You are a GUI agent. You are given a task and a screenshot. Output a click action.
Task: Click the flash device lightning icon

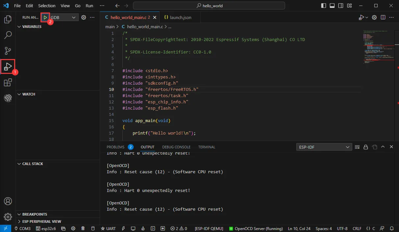tap(123, 228)
